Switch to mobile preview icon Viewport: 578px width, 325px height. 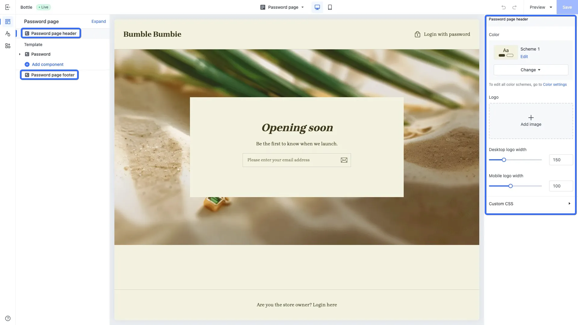click(x=330, y=7)
